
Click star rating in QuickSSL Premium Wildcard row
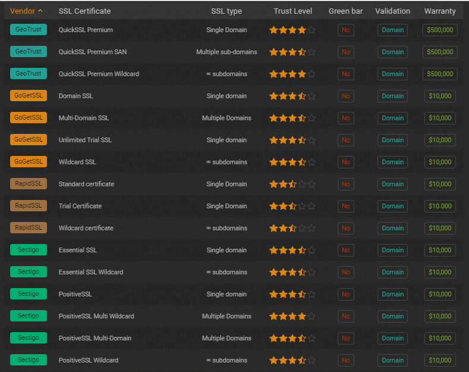(292, 74)
